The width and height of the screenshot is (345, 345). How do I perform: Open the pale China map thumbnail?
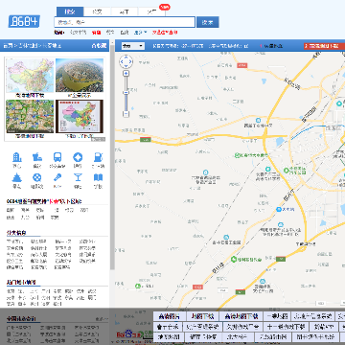coord(30,76)
